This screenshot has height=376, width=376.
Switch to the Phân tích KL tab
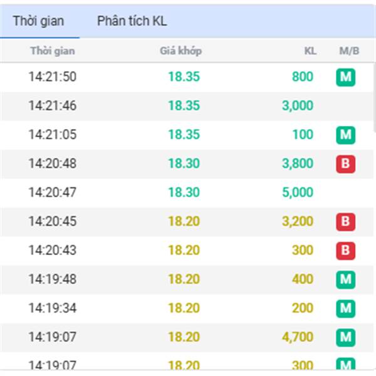click(132, 21)
